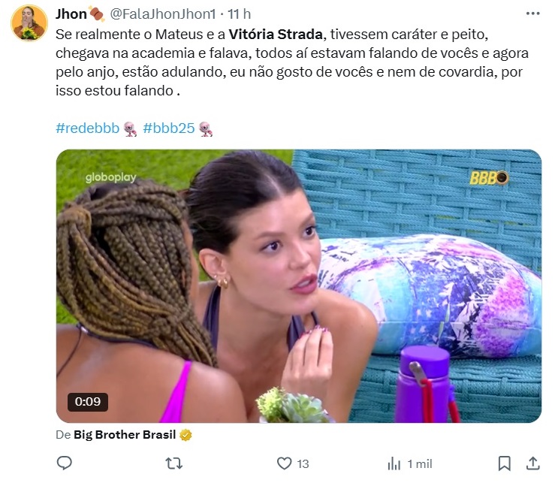
Task: Open Jhon's profile avatar picture
Action: pos(29,23)
